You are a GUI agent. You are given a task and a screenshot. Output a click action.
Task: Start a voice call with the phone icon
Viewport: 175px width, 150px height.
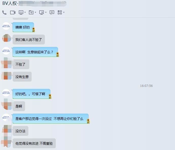pos(5,12)
